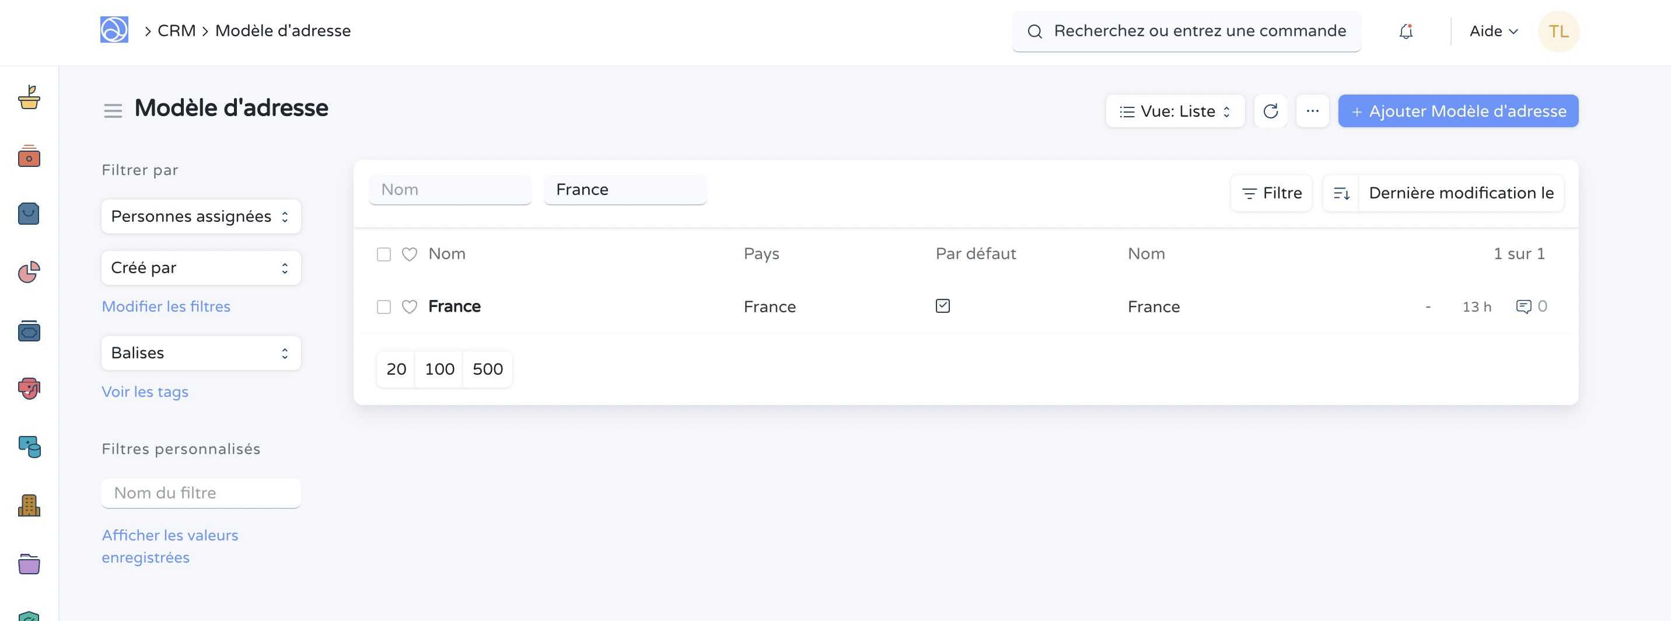Open the building icon in sidebar
Viewport: 1671px width, 621px height.
[x=29, y=505]
